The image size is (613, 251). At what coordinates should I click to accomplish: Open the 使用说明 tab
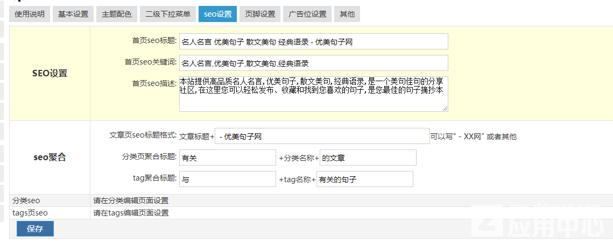(30, 14)
